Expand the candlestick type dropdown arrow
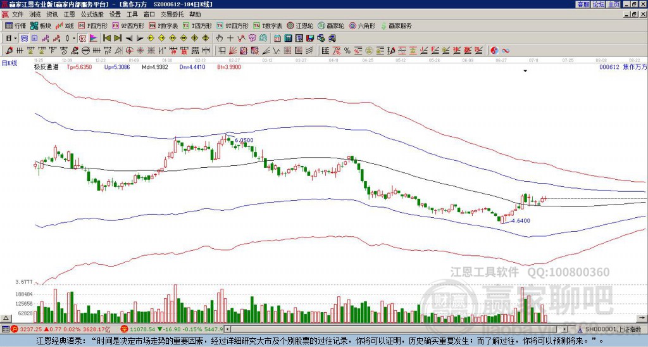The width and height of the screenshot is (648, 347). point(74,39)
